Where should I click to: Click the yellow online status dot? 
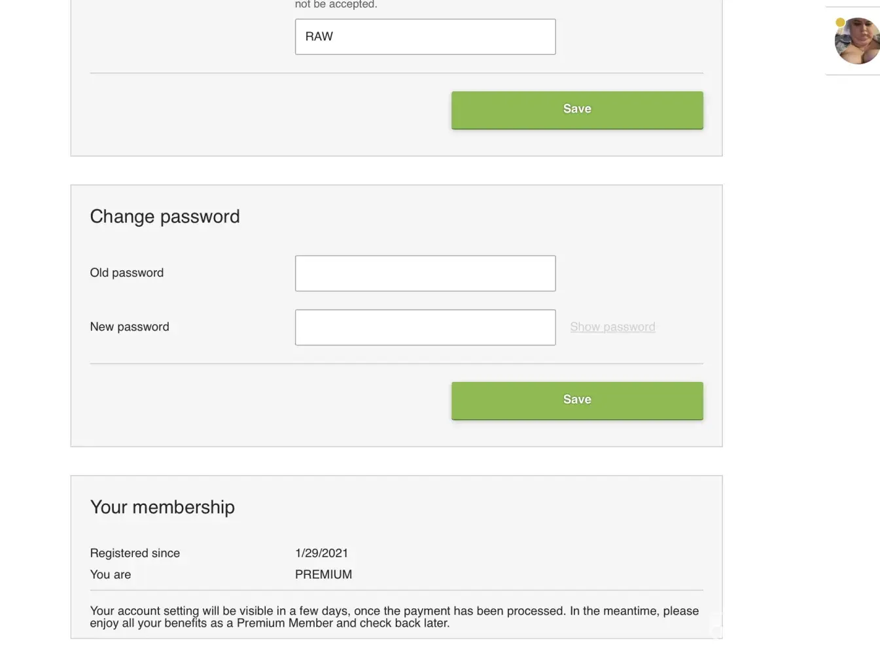point(840,23)
